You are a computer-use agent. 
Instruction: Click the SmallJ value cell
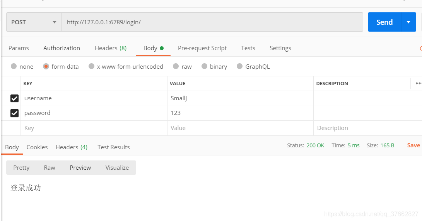pyautogui.click(x=240, y=98)
